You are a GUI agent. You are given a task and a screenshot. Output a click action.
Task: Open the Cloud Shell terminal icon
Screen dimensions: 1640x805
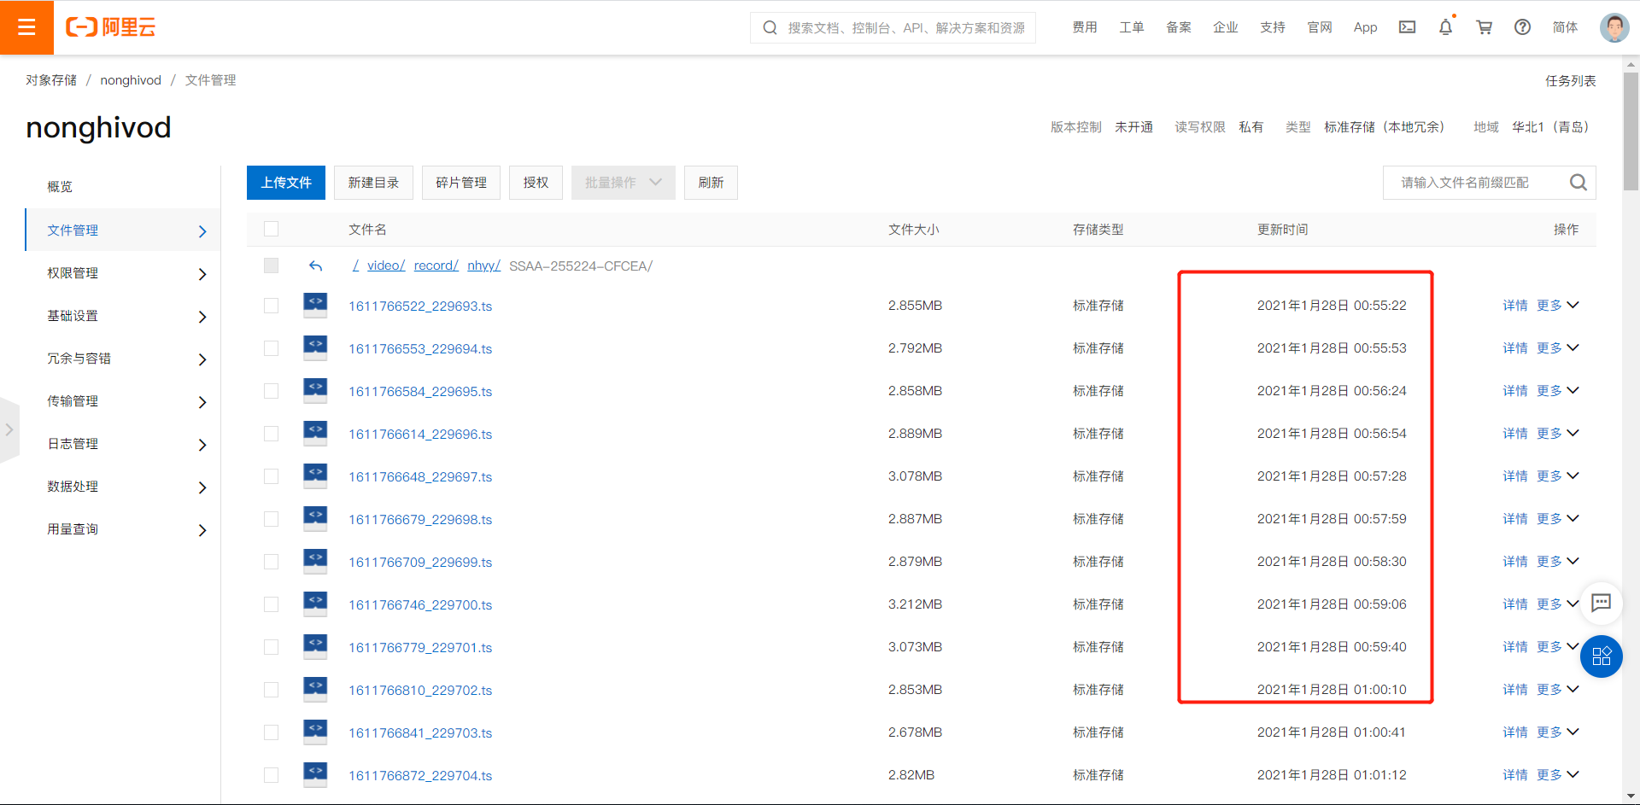[1407, 27]
